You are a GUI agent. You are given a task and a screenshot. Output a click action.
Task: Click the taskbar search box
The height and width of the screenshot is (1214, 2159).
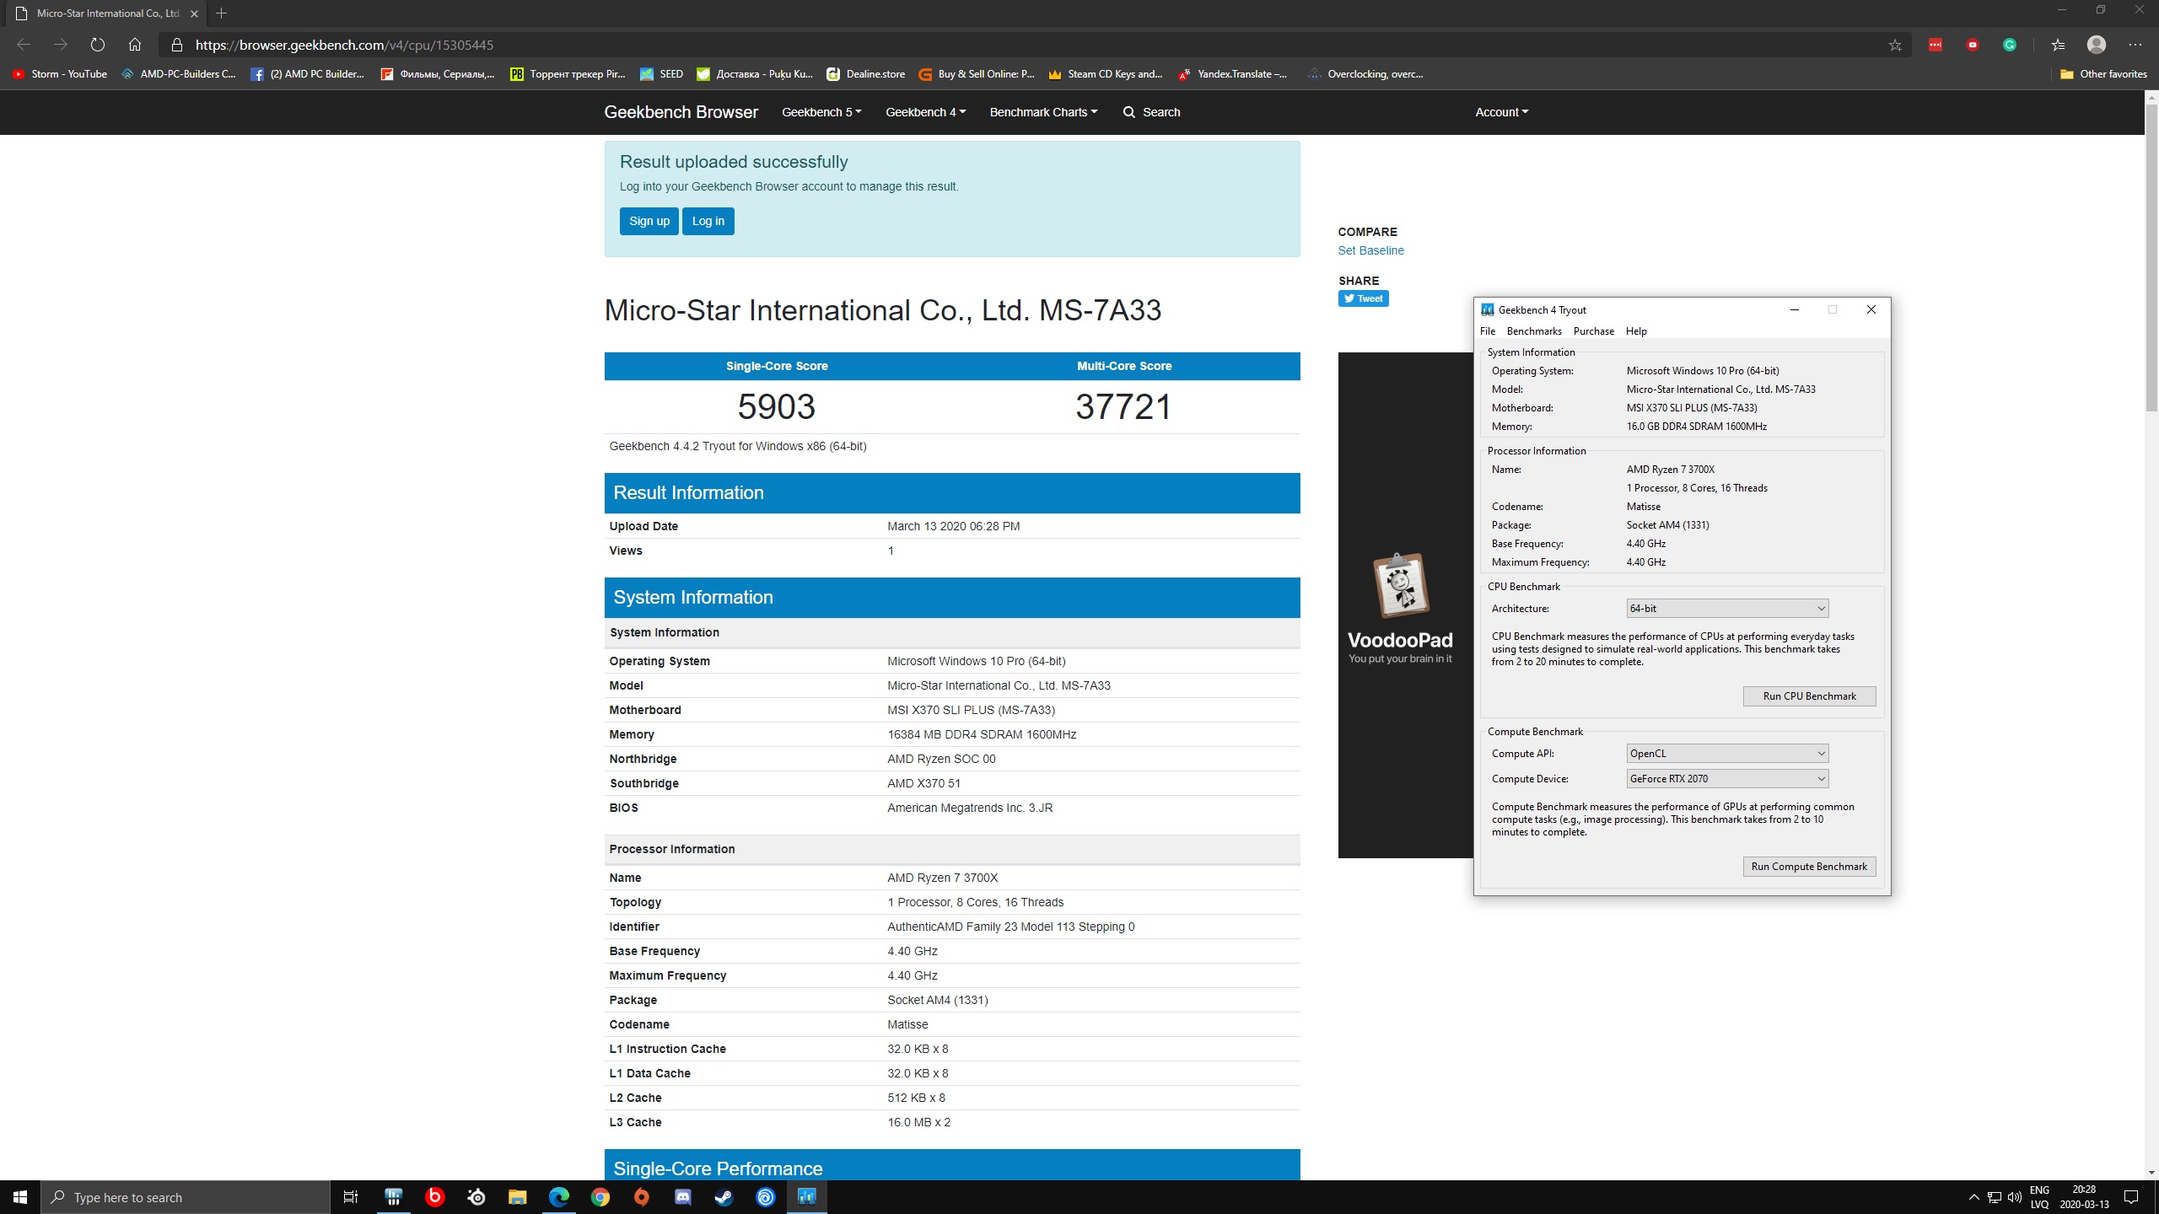click(186, 1197)
